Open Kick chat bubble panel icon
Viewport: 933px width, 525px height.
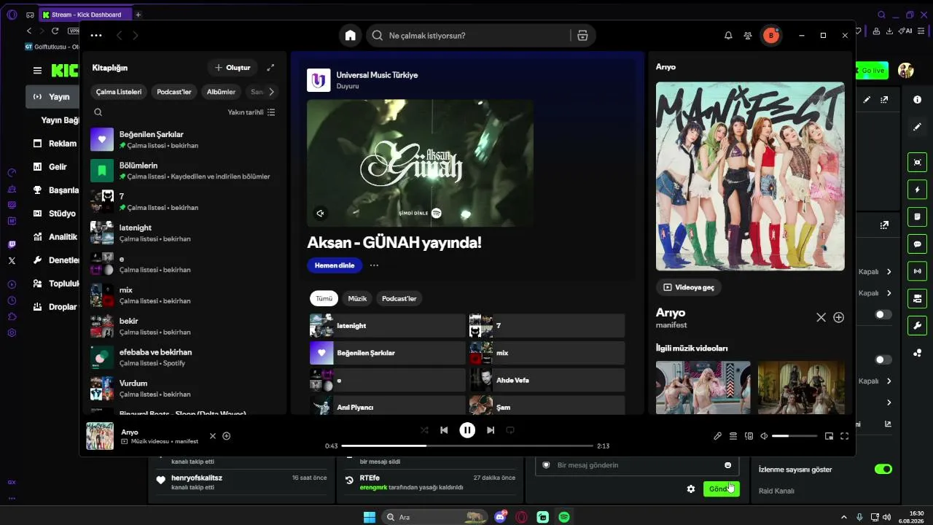tap(917, 244)
